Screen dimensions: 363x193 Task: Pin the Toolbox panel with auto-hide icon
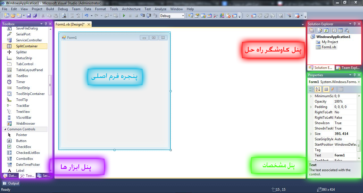pos(46,24)
